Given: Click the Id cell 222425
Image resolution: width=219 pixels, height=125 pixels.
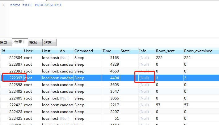Looking at the screenshot, I should [15, 119].
